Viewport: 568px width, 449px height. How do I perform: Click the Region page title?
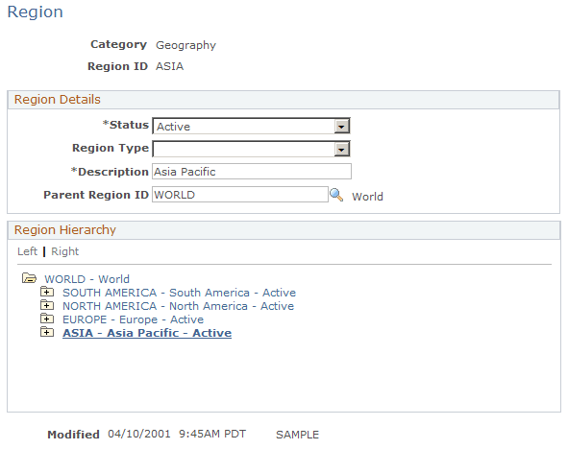36,12
